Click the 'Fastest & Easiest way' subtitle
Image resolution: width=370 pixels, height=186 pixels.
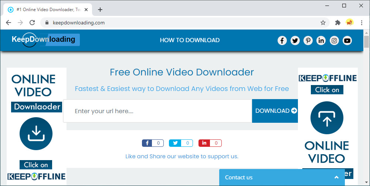click(x=182, y=89)
